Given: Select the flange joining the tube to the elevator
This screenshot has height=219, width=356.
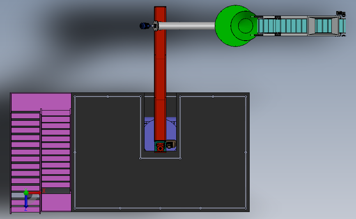Looking at the screenshot, I should (x=156, y=26).
